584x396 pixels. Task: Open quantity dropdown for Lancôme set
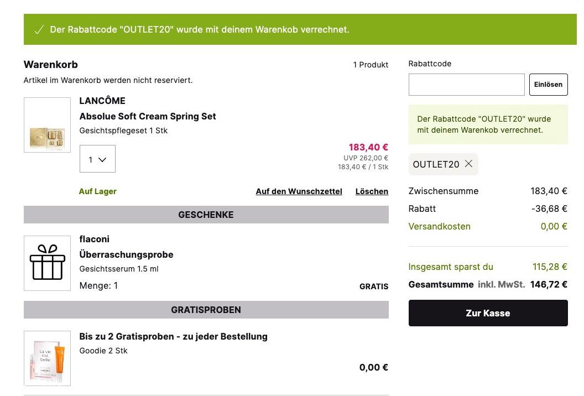tap(97, 159)
